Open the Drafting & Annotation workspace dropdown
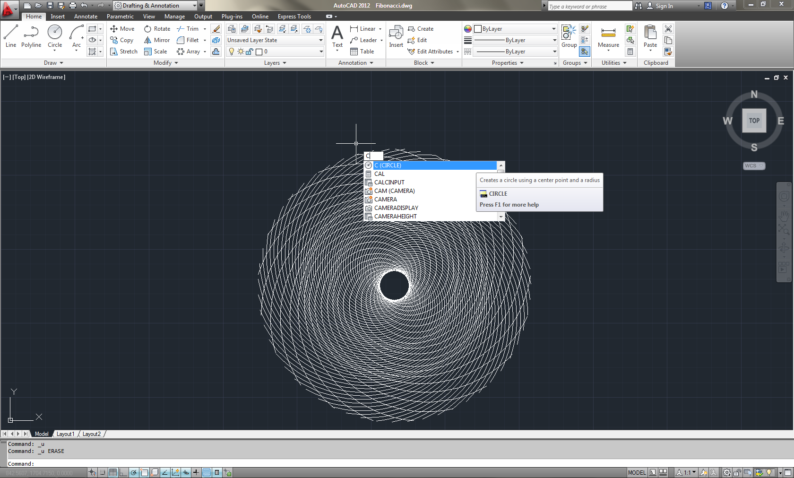This screenshot has height=478, width=794. click(x=155, y=6)
